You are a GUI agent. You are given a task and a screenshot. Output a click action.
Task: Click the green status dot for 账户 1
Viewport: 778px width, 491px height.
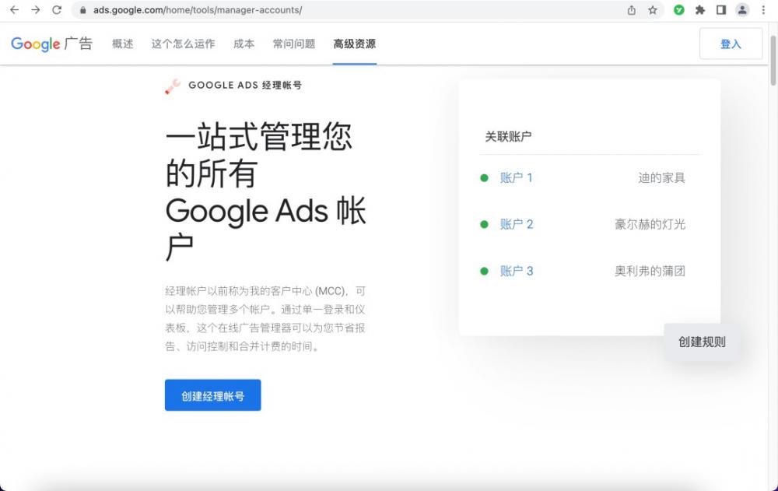[484, 177]
